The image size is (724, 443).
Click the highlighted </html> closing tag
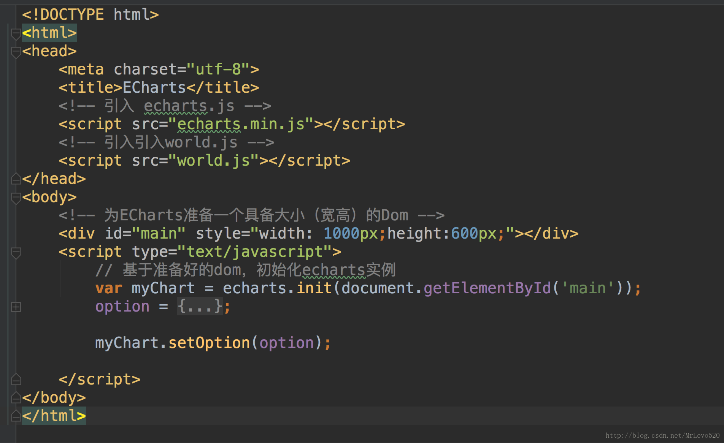click(x=54, y=416)
